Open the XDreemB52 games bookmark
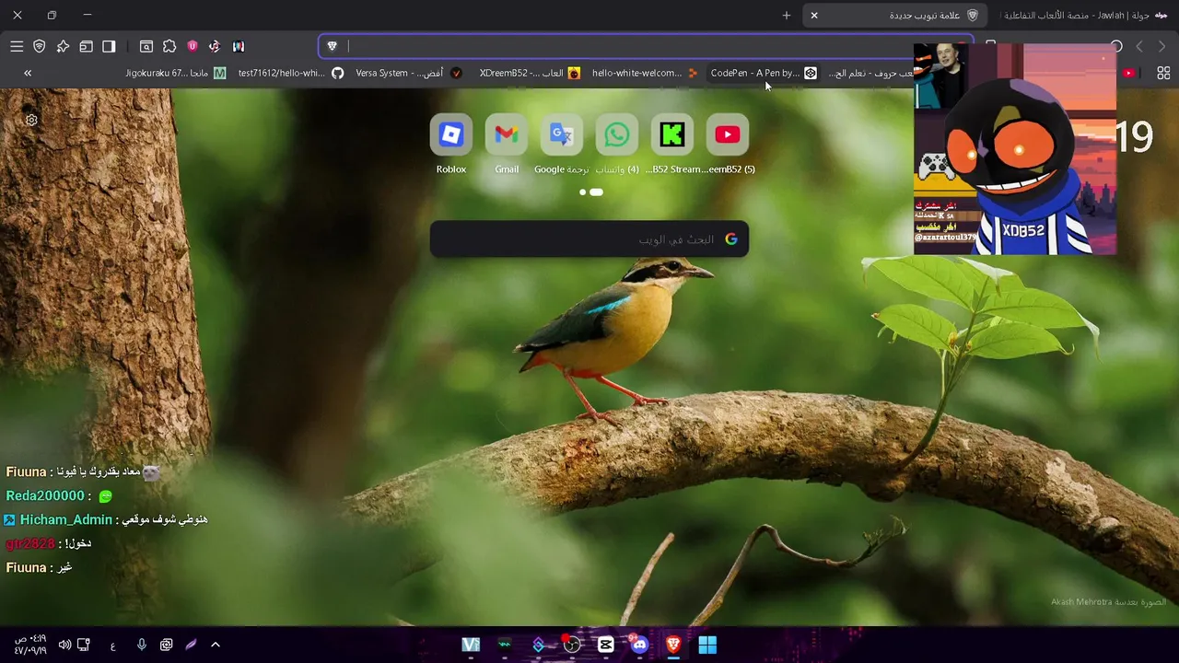The image size is (1179, 663). tap(530, 73)
